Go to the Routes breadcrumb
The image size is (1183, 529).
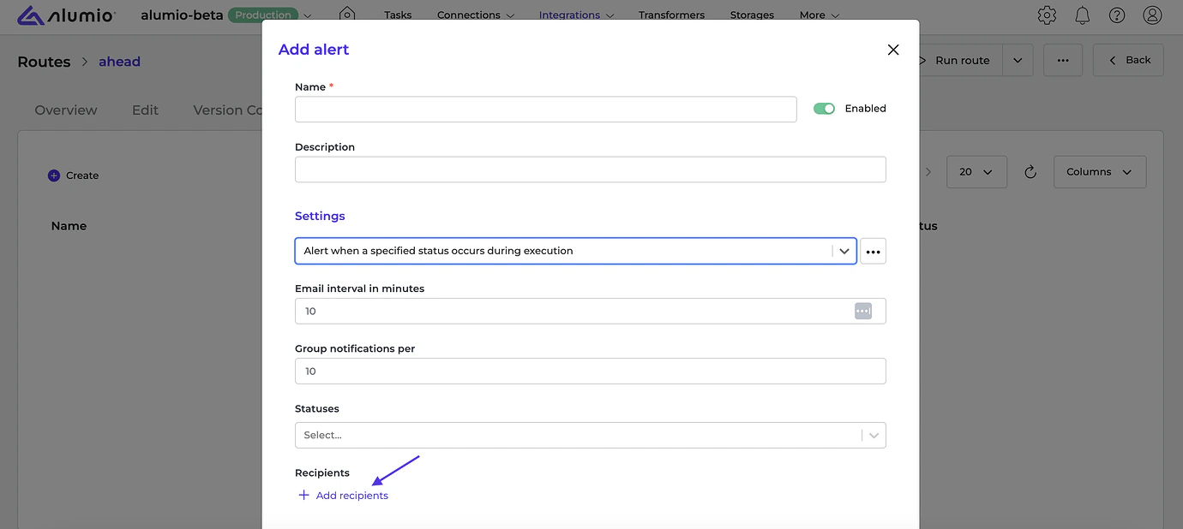click(44, 62)
